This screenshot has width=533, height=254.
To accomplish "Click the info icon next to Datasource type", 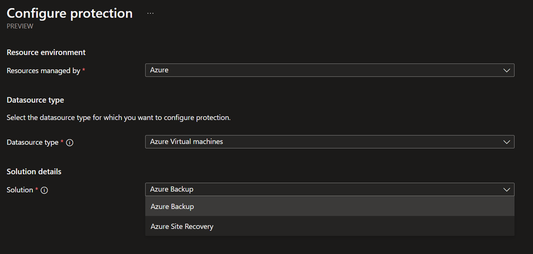I will tap(70, 142).
